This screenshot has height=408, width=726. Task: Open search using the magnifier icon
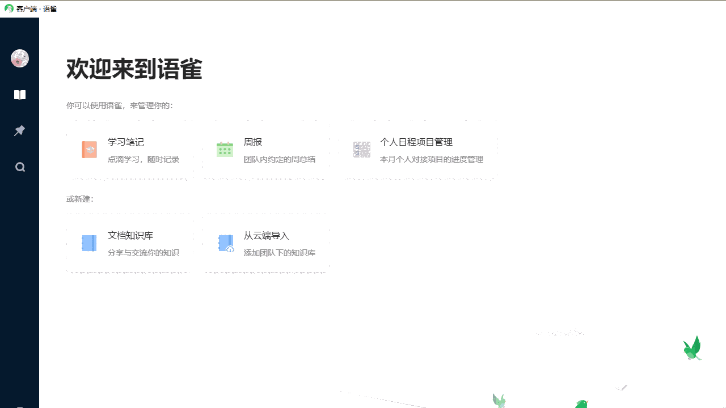click(19, 167)
